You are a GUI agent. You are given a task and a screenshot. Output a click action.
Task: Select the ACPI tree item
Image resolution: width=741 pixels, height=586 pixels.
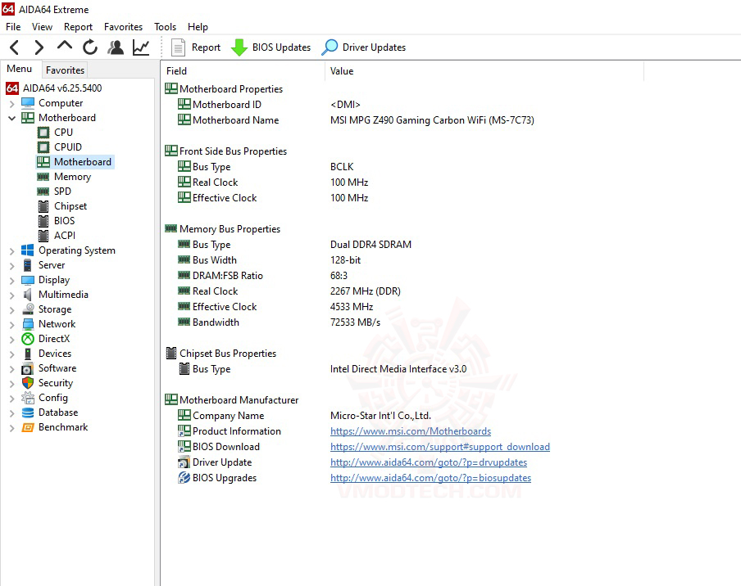click(65, 236)
